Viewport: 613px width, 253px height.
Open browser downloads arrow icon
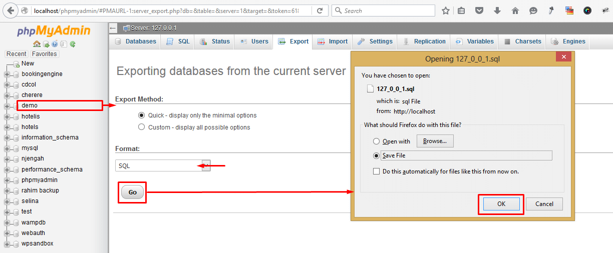click(497, 10)
